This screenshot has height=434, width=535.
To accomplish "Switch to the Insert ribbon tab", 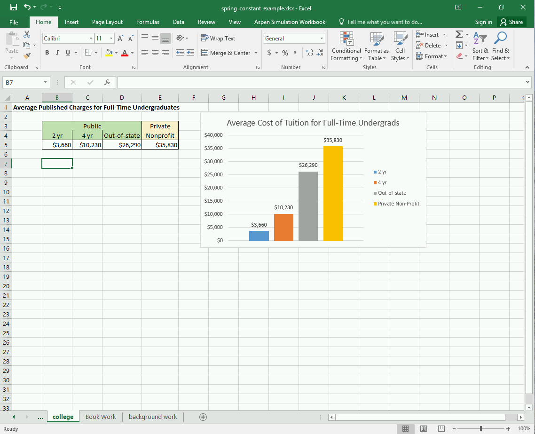I will 71,22.
